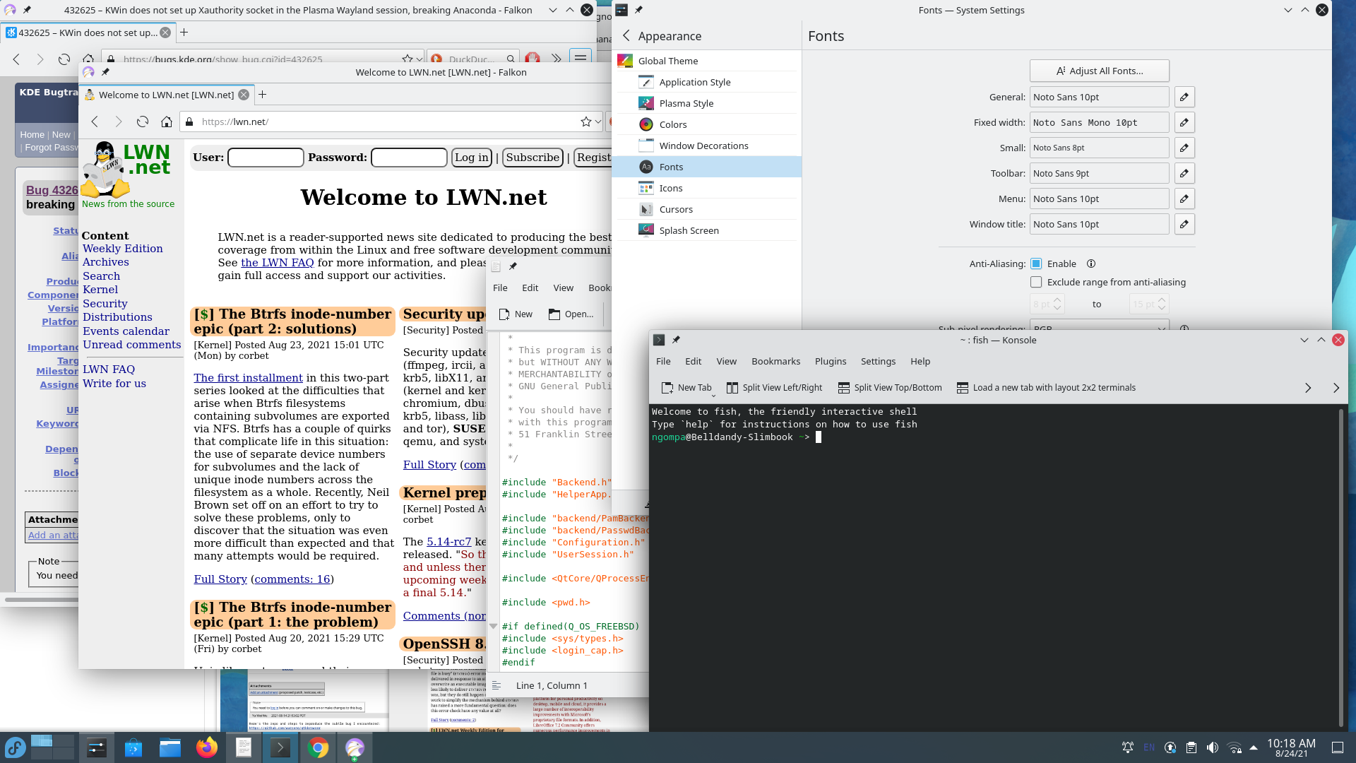Open the Weekly Edition link on LWN
Image resolution: width=1356 pixels, height=763 pixels.
(x=123, y=249)
